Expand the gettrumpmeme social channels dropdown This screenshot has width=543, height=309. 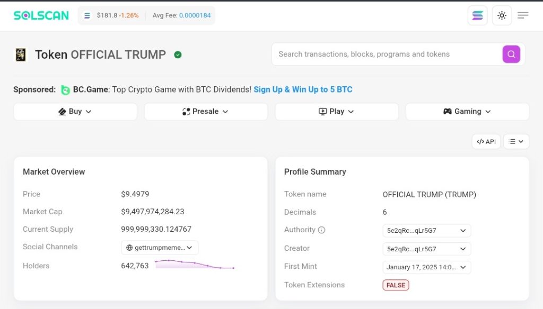pyautogui.click(x=160, y=248)
